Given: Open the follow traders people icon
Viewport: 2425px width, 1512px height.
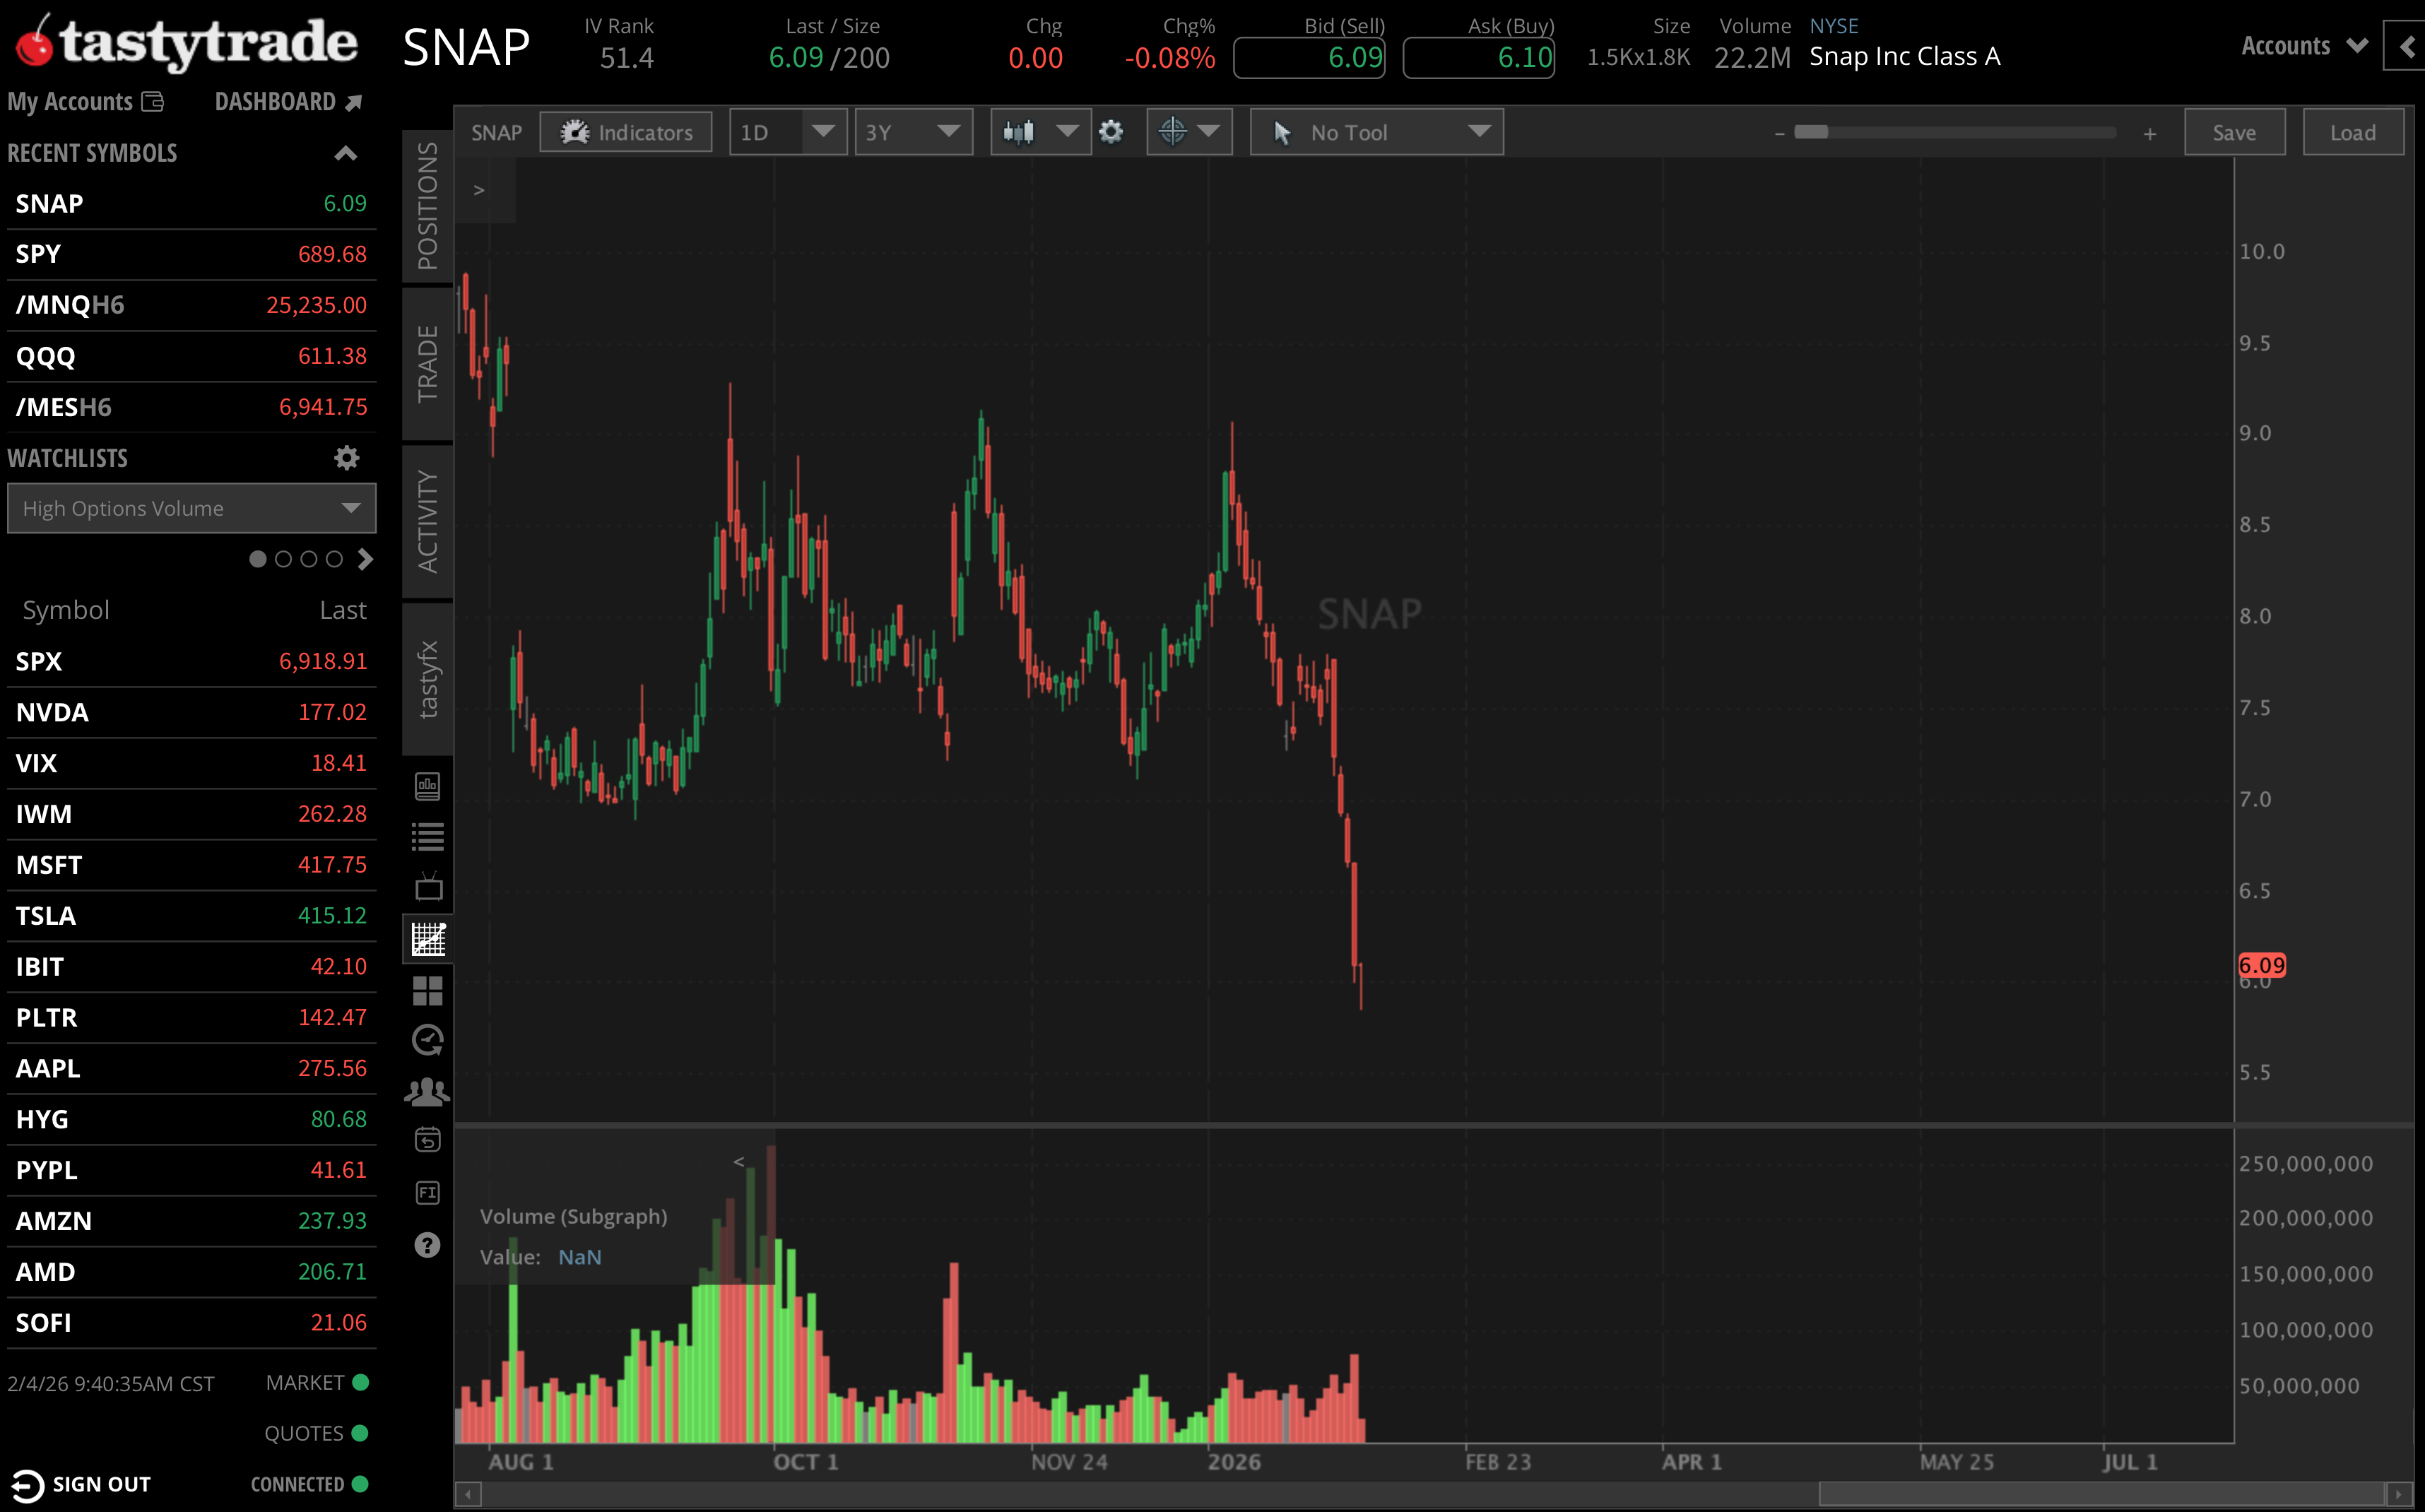Looking at the screenshot, I should [x=427, y=1091].
